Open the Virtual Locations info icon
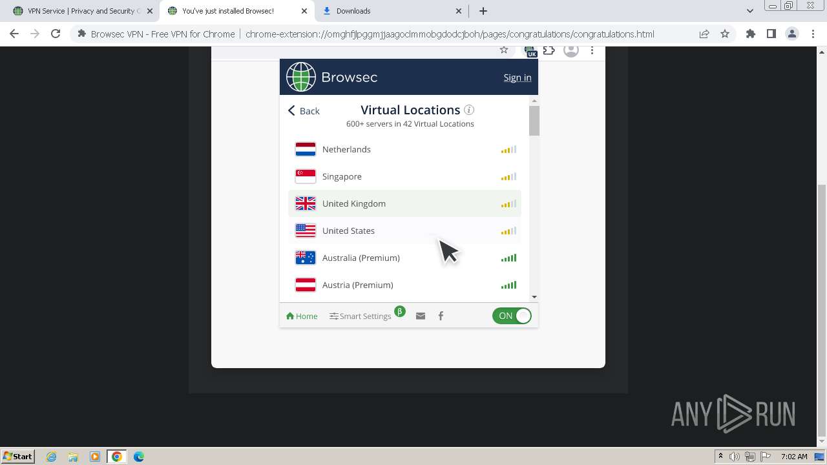 click(469, 110)
